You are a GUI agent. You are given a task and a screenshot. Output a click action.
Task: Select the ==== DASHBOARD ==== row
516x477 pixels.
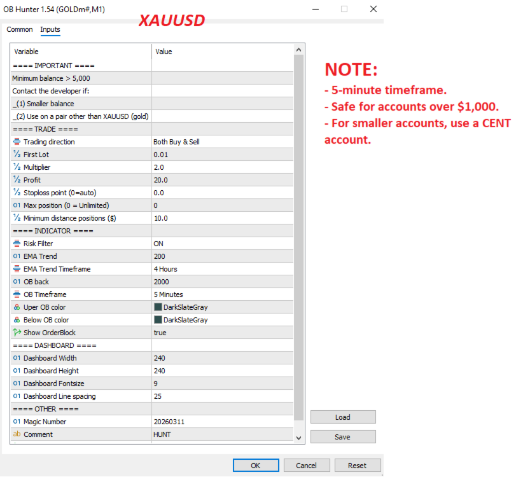(152, 345)
